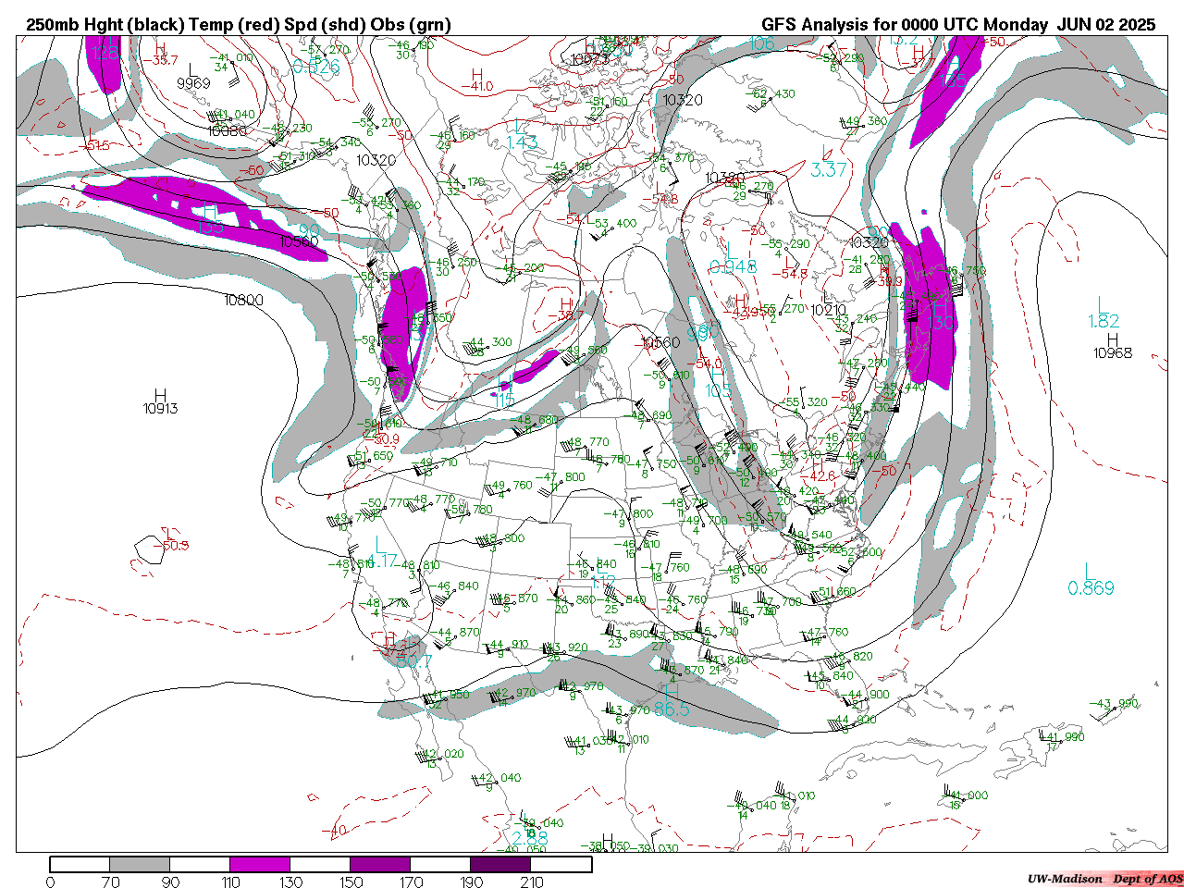Click the purple 150-170 legend swatch
Screen dimensions: 1184x888
click(380, 865)
